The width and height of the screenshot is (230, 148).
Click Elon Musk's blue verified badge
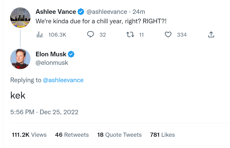[71, 54]
